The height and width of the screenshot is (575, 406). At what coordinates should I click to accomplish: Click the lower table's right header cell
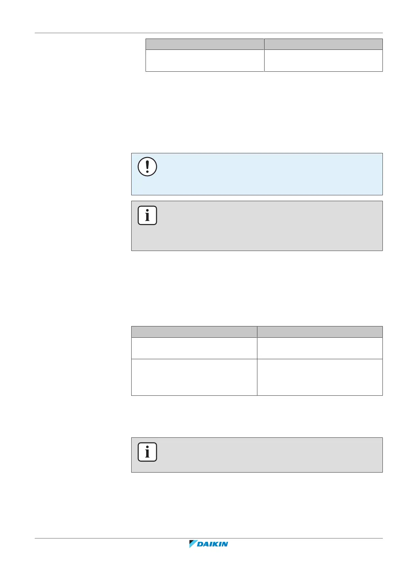pyautogui.click(x=320, y=332)
